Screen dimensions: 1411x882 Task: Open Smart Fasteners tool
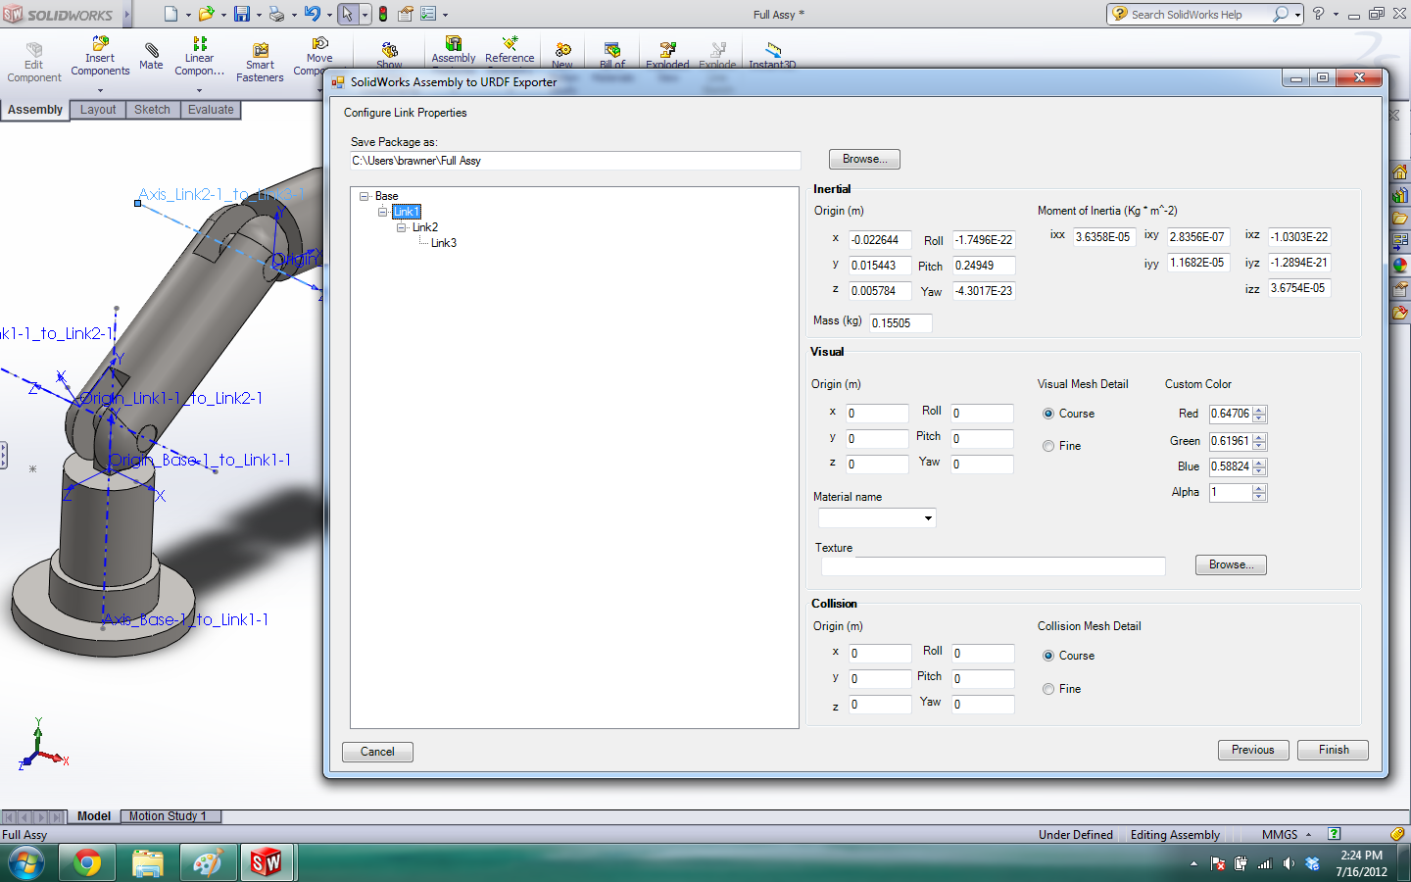pos(260,63)
